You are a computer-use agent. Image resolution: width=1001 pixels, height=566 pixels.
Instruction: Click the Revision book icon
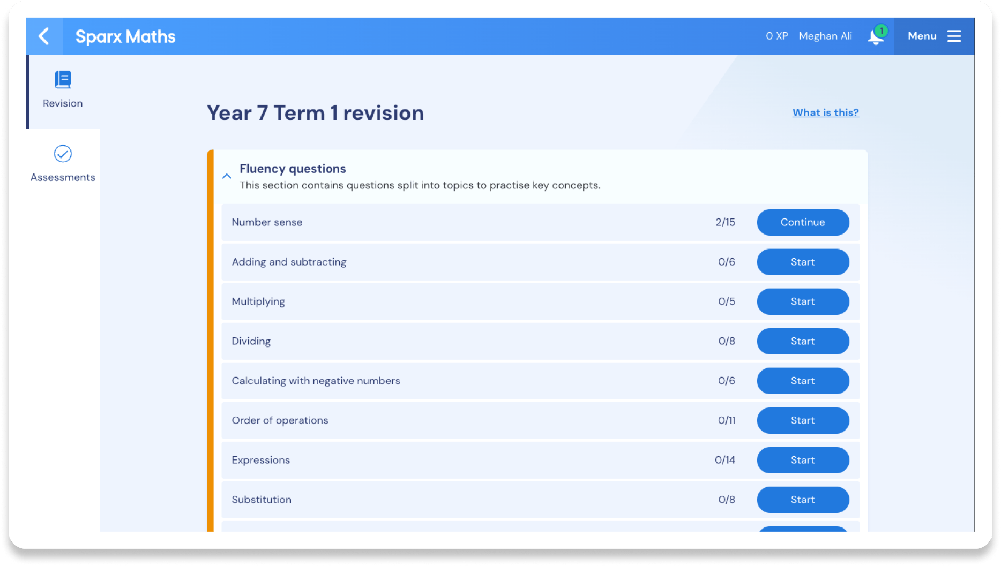point(63,80)
